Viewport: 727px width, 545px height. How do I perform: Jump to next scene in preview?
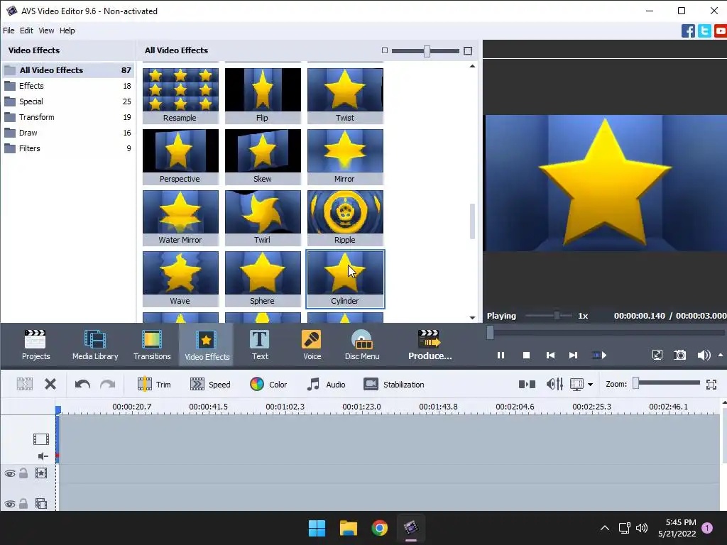[599, 356]
